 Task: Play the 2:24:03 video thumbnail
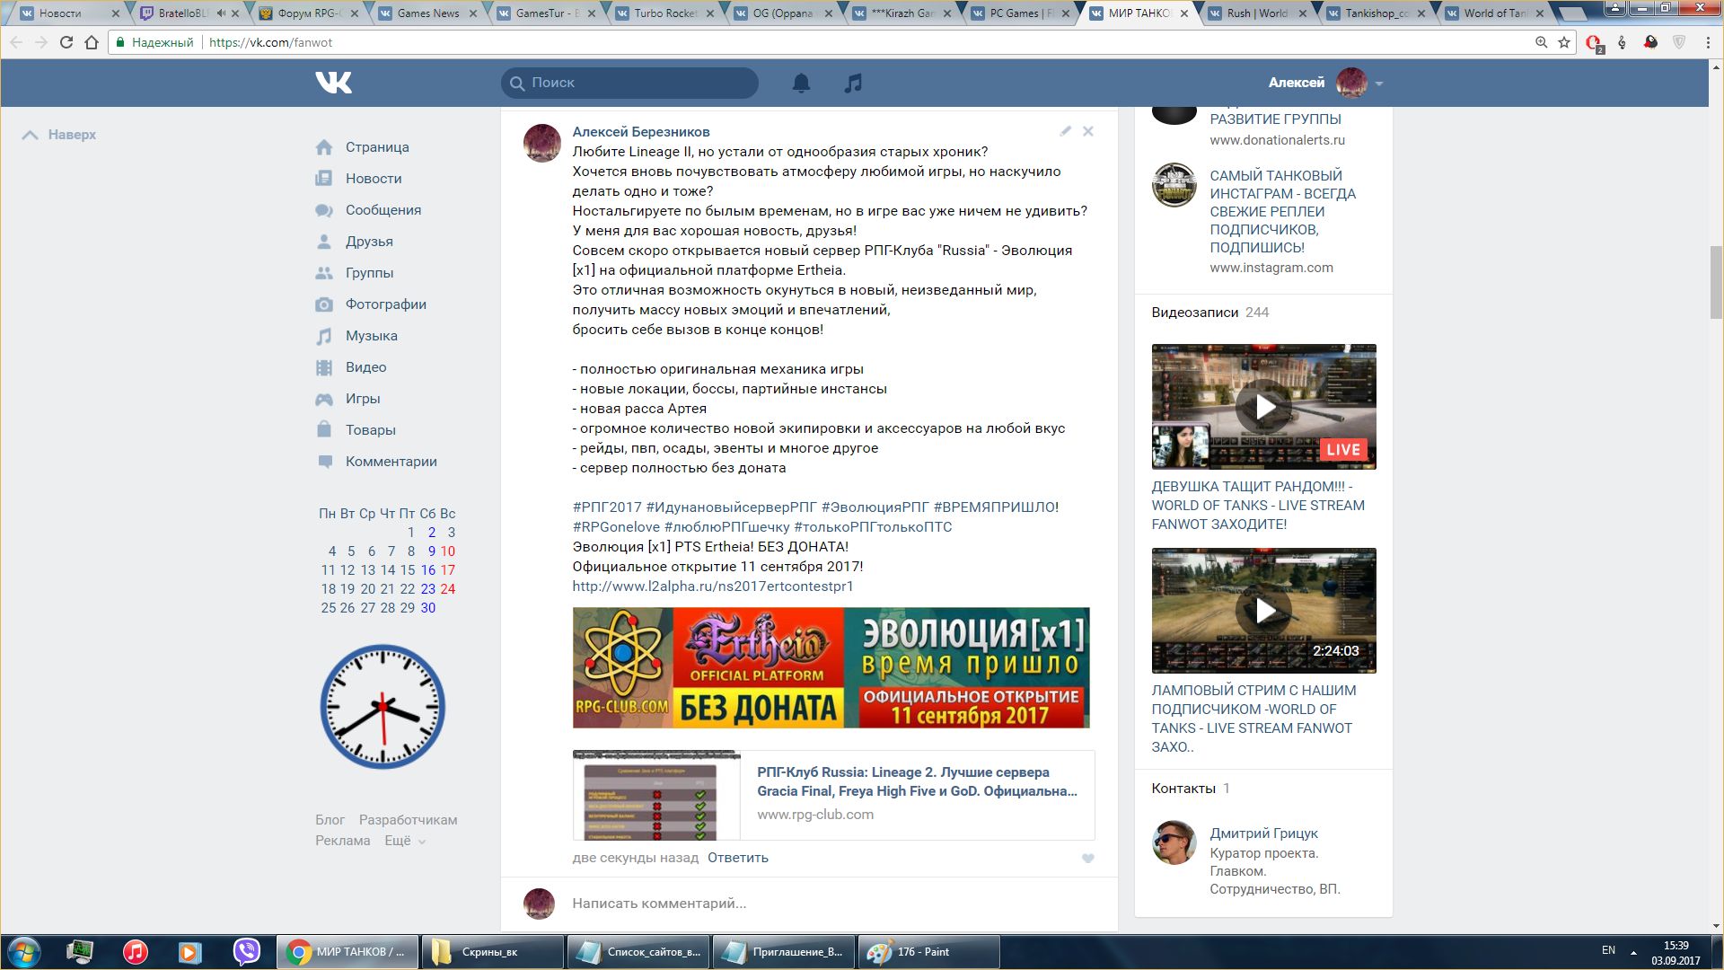(1264, 611)
